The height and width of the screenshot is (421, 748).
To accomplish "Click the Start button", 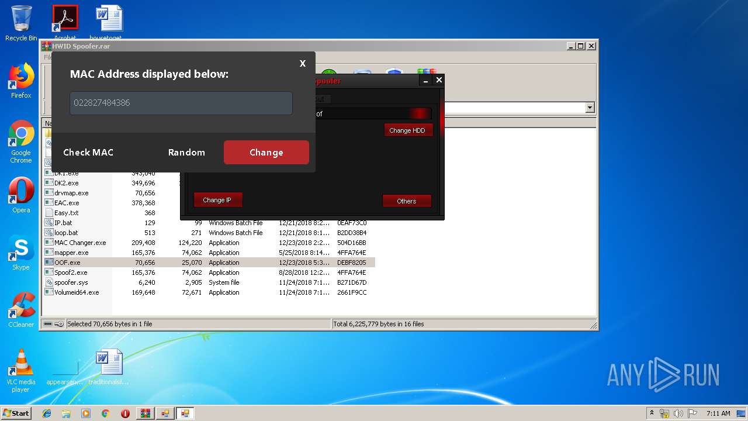I will (16, 413).
